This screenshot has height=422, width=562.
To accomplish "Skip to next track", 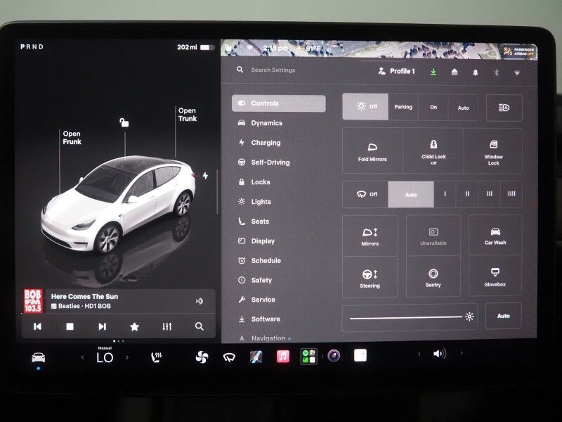I will tap(102, 326).
